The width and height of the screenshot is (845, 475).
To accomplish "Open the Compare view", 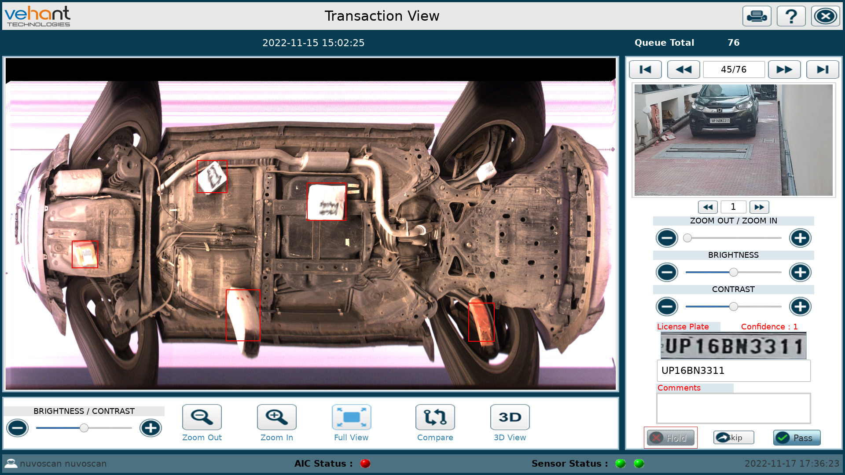I will click(435, 417).
